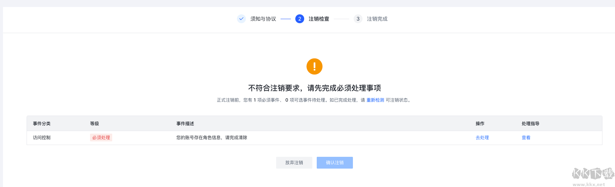Click the step 1 checkmark circle icon
The image size is (615, 187).
click(241, 19)
